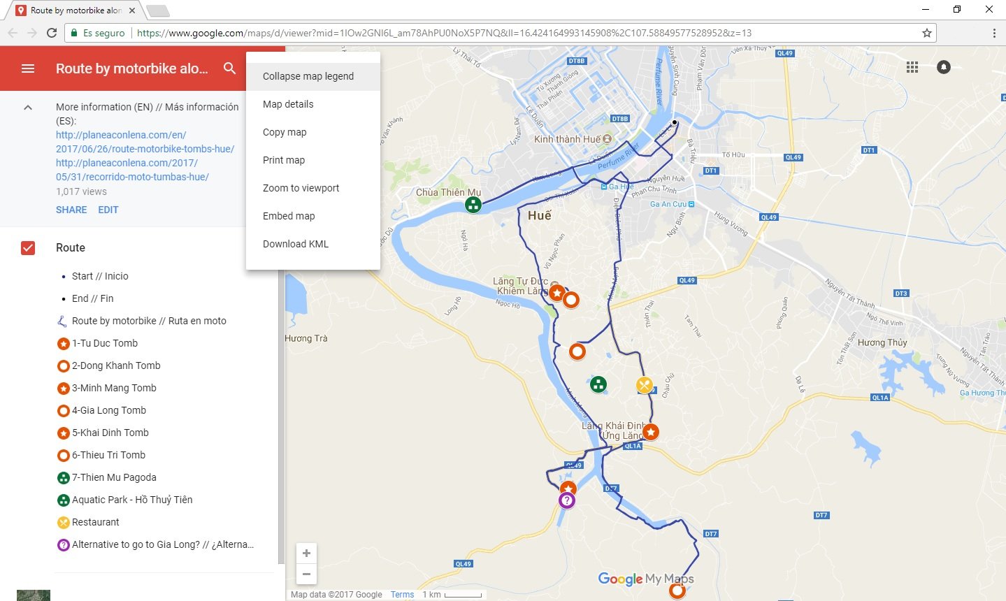Open the planeaconlena.com/en/ route link
This screenshot has width=1006, height=601.
point(145,142)
